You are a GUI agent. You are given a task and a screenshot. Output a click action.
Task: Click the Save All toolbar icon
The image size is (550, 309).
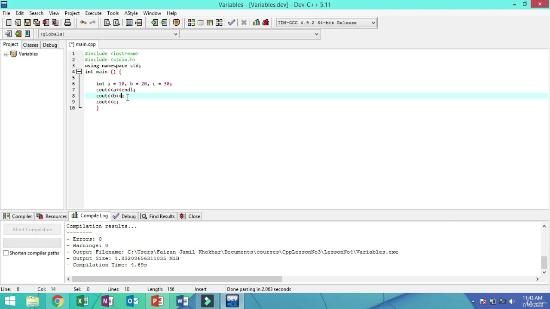(37, 23)
